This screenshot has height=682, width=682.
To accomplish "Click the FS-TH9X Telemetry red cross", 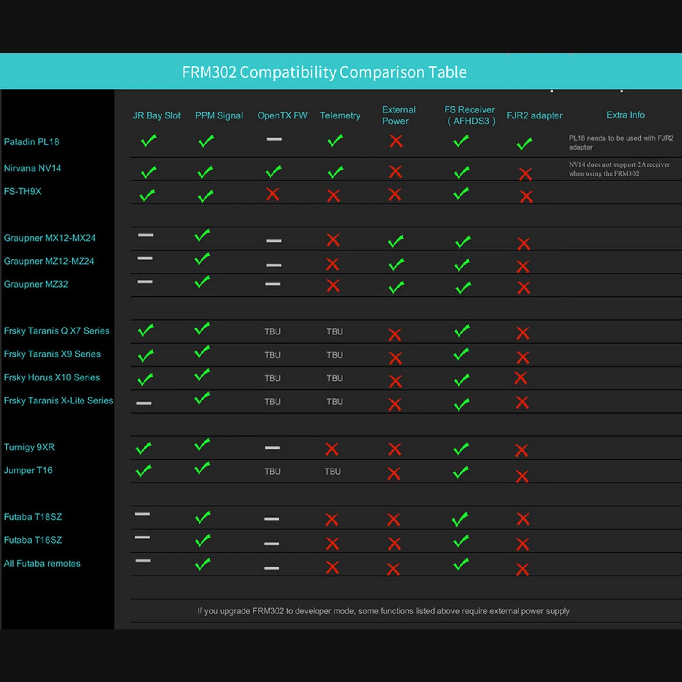I will coord(333,196).
